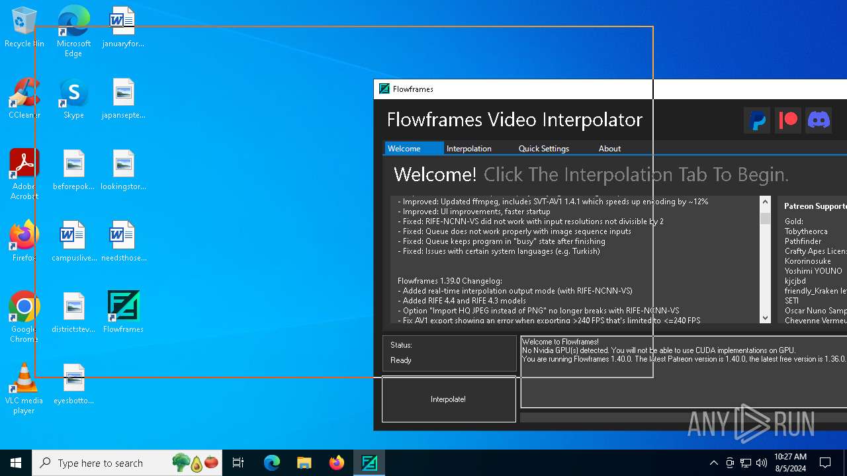This screenshot has height=476, width=847.
Task: Launch Edge from the taskbar
Action: pos(272,463)
